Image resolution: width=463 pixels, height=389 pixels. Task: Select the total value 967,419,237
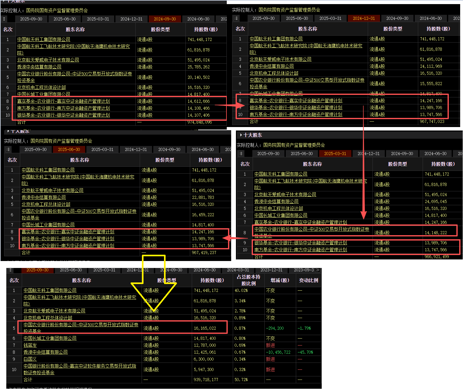[x=204, y=253]
